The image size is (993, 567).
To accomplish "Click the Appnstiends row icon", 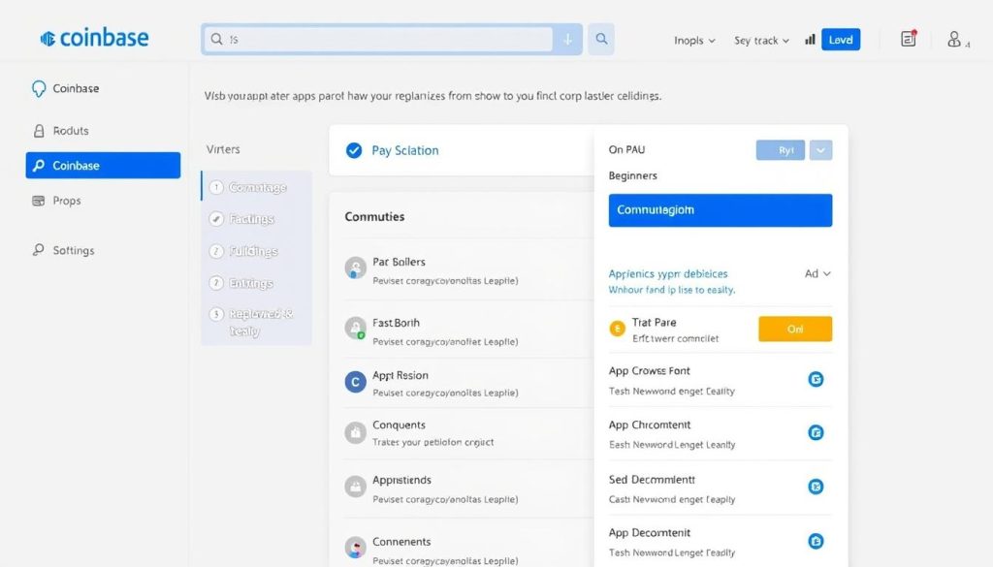I will (x=355, y=487).
